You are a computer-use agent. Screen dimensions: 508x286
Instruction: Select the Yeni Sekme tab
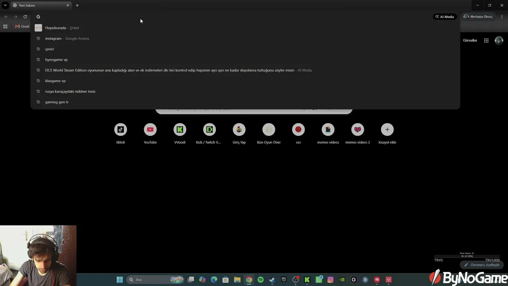coord(40,6)
